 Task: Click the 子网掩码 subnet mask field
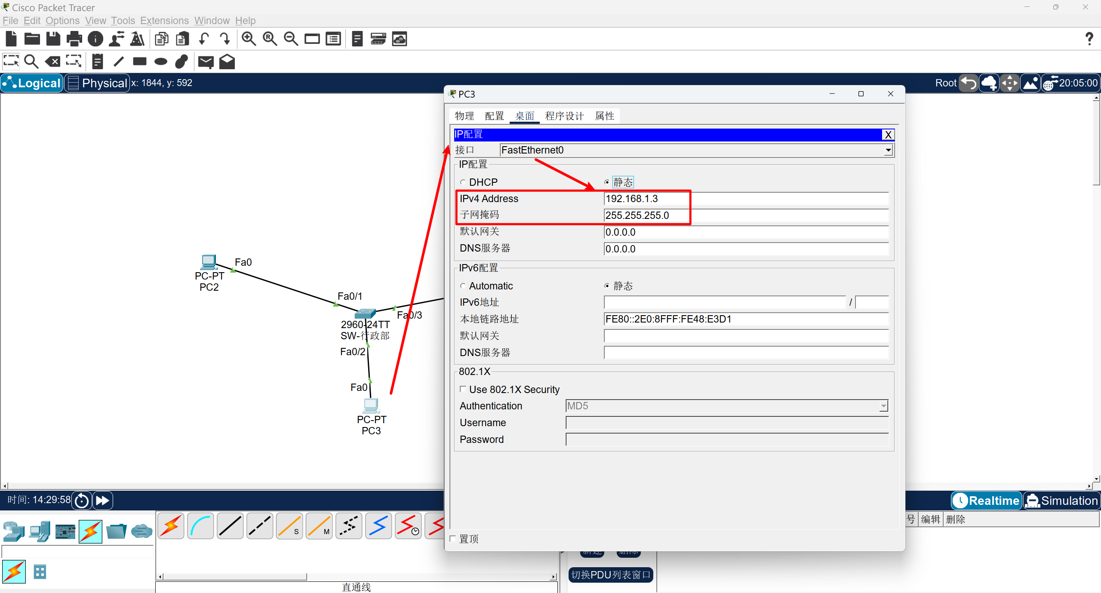pyautogui.click(x=746, y=215)
